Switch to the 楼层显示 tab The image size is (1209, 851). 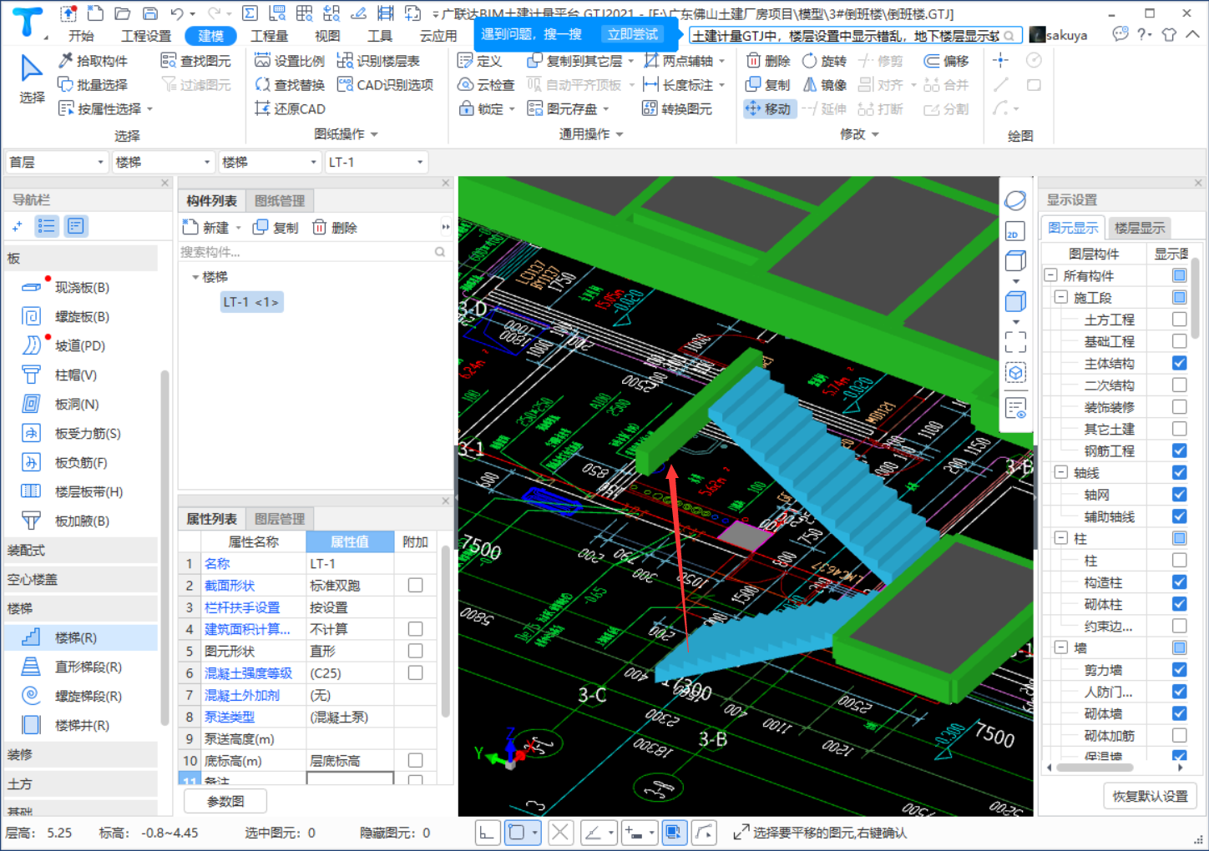(1140, 228)
